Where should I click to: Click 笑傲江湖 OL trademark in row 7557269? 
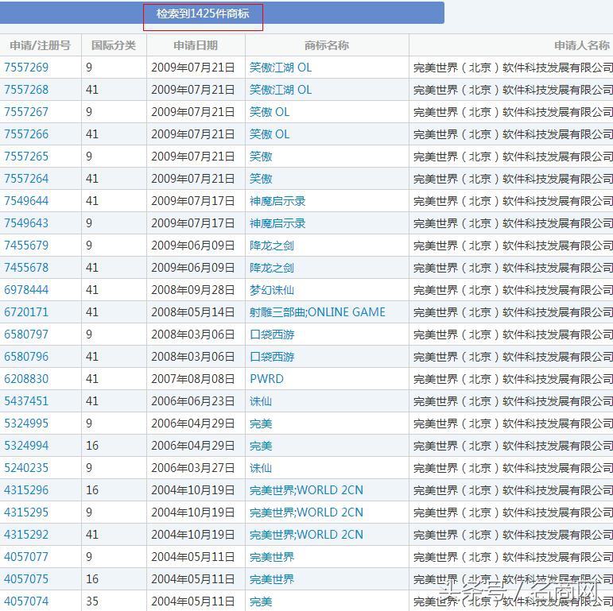(281, 68)
